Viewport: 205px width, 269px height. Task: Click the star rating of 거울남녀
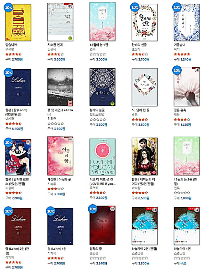coord(182,54)
